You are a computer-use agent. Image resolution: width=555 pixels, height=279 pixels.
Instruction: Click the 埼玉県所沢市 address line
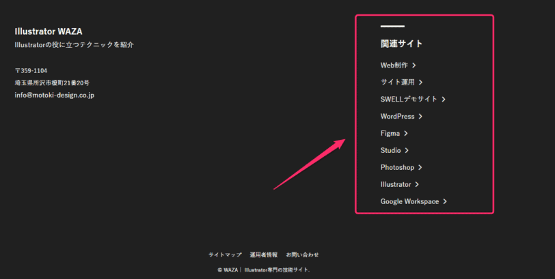[x=52, y=83]
